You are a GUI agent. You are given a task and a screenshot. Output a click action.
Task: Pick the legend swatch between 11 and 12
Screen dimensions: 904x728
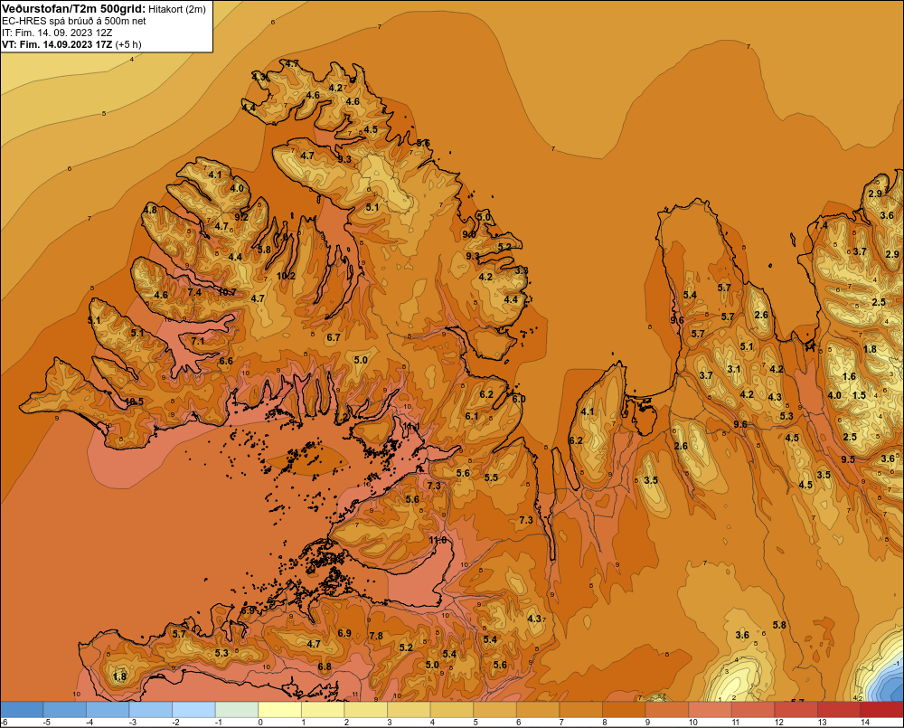[x=753, y=709]
